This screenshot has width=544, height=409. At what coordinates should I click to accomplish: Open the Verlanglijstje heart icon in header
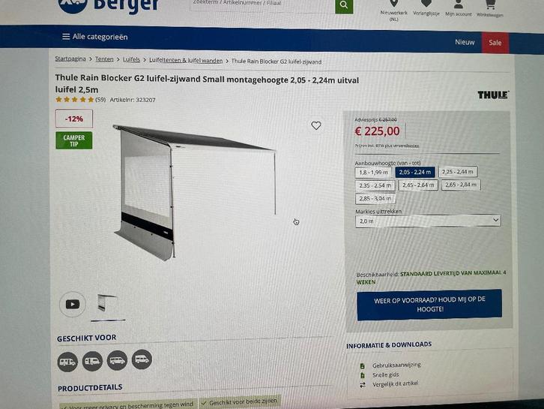pos(426,4)
